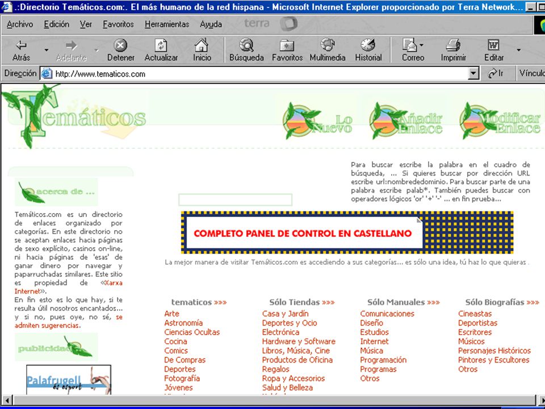545x409 pixels.
Task: Click the 'acerca de ...' leaf graphic
Action: [56, 192]
